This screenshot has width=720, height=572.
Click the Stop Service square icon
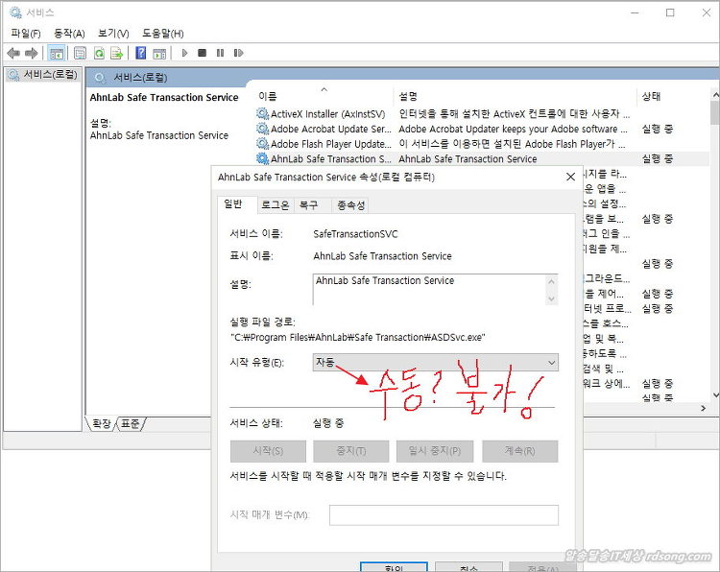[202, 53]
